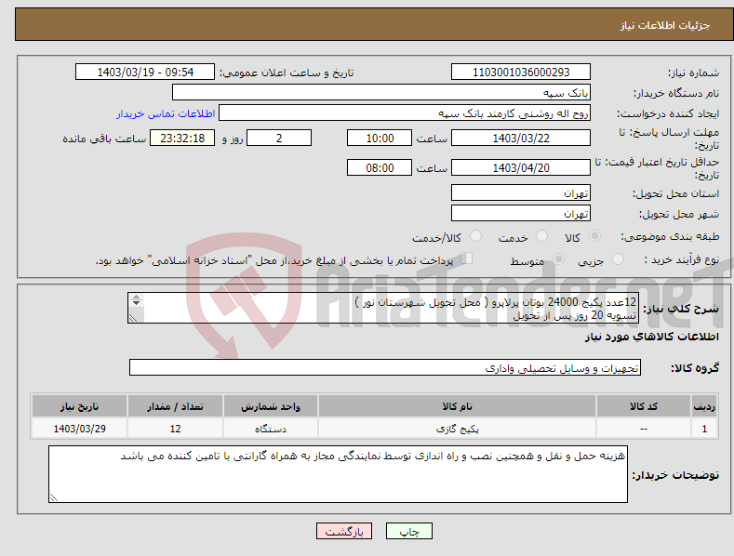The image size is (734, 556).
Task: Click the ردیف column header
Action: click(704, 406)
